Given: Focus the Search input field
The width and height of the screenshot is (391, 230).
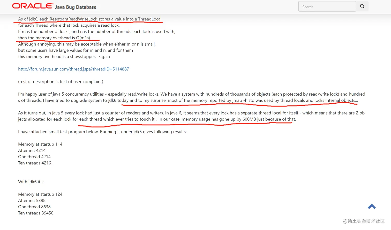Looking at the screenshot, I should pos(327,6).
